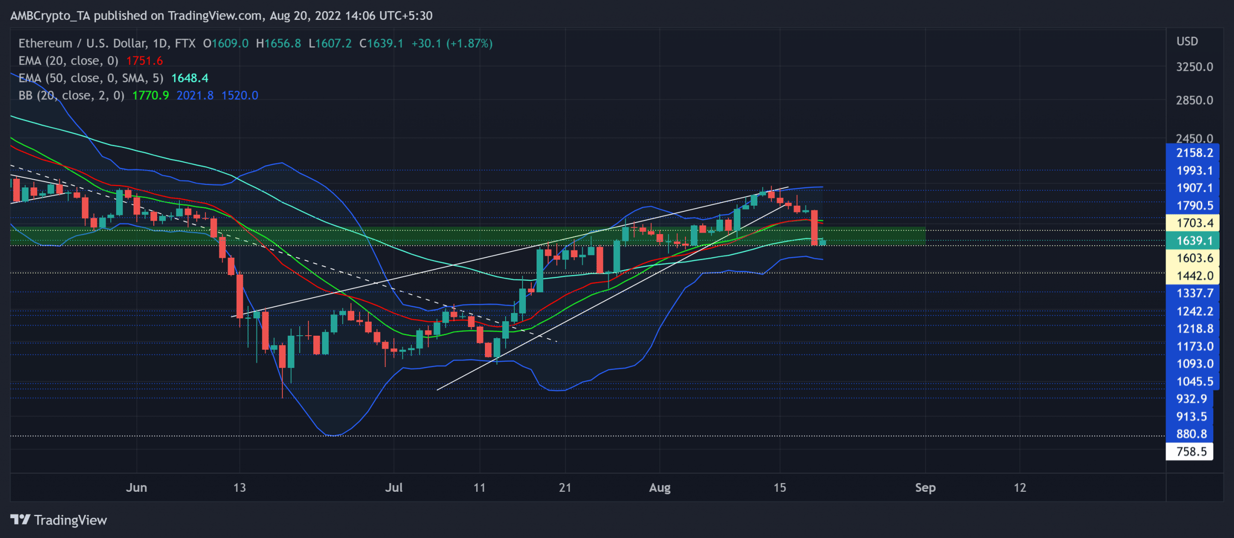Click the 1093.0 price label
The height and width of the screenshot is (538, 1234).
click(x=1193, y=364)
